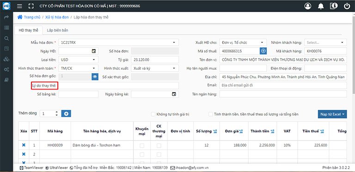The height and width of the screenshot is (172, 355).
Task: Click format icon beside Đơn giá header
Action: coord(241,131)
